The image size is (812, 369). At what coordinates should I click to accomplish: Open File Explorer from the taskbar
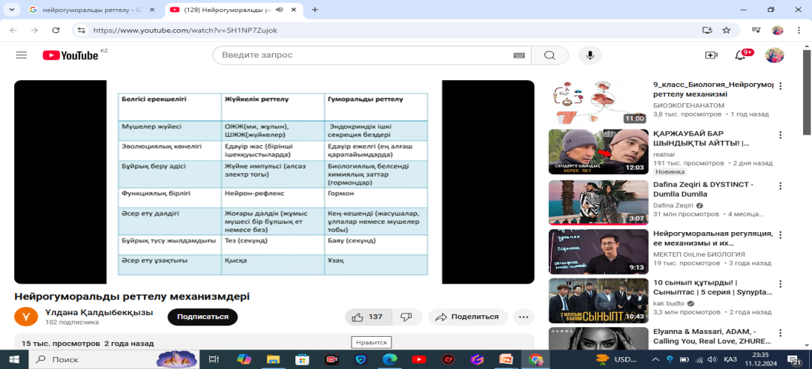tap(274, 359)
